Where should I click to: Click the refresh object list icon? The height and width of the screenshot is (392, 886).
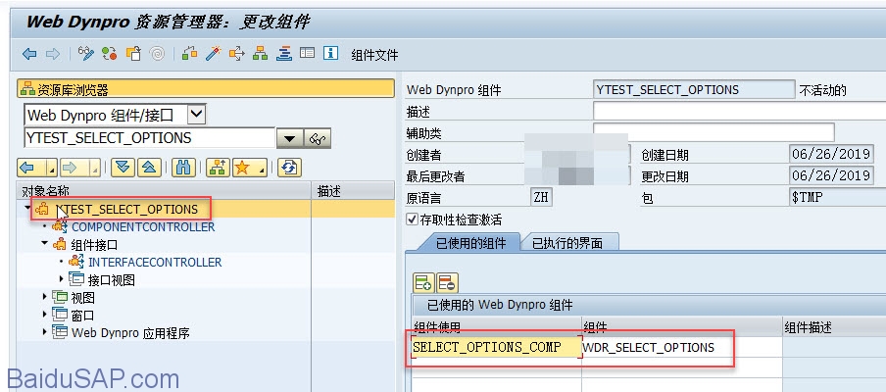288,168
